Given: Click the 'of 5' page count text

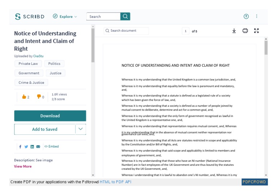Looking at the screenshot, I should tap(194, 31).
